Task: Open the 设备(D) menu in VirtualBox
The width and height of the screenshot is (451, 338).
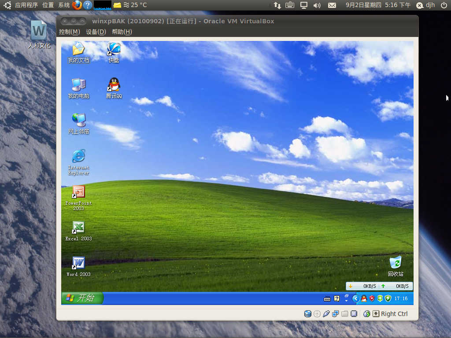Action: (x=96, y=32)
